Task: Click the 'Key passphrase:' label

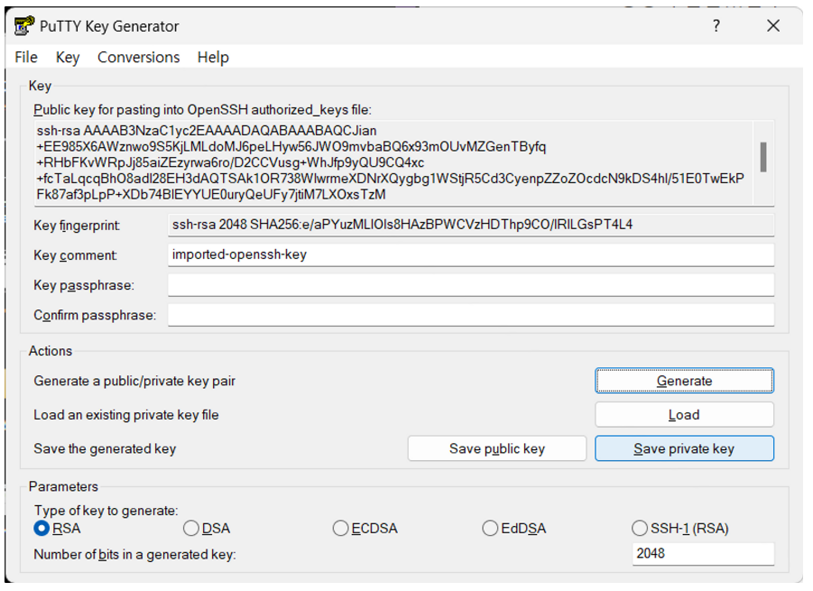Action: pyautogui.click(x=84, y=286)
